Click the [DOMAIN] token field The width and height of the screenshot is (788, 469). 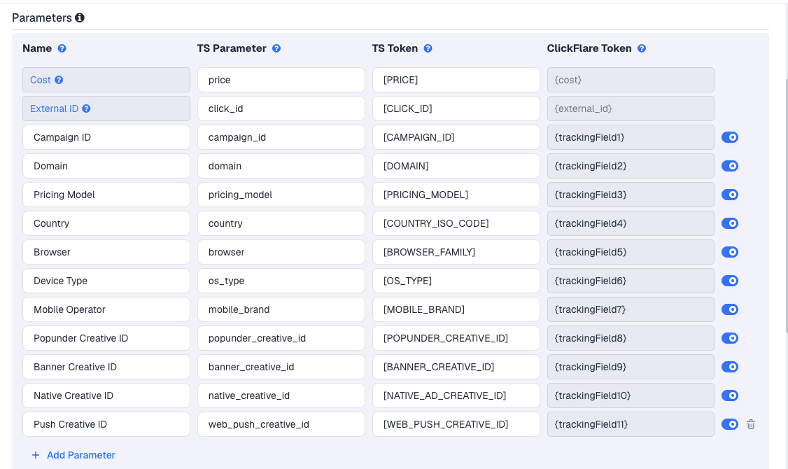point(456,166)
